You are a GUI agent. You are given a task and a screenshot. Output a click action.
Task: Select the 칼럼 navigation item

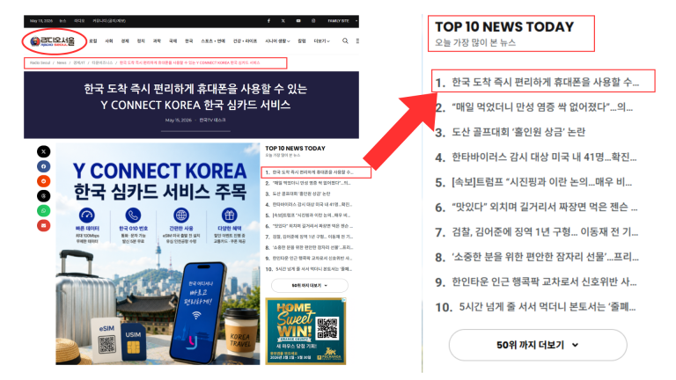(x=302, y=41)
